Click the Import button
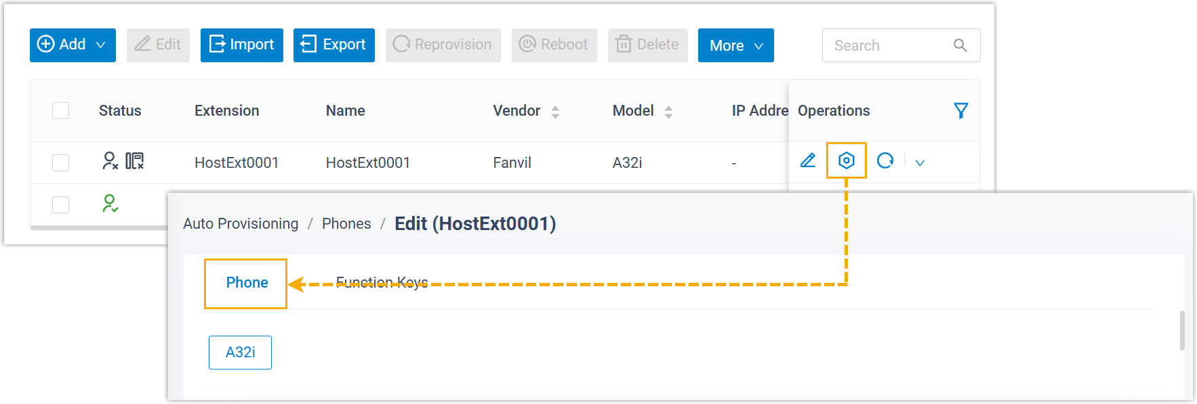This screenshot has width=1197, height=404. click(241, 45)
